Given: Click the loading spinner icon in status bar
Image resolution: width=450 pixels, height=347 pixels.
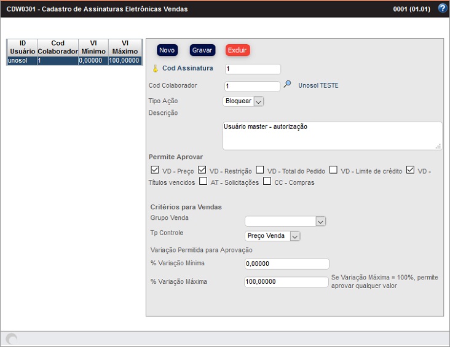Looking at the screenshot, I should click(x=11, y=339).
